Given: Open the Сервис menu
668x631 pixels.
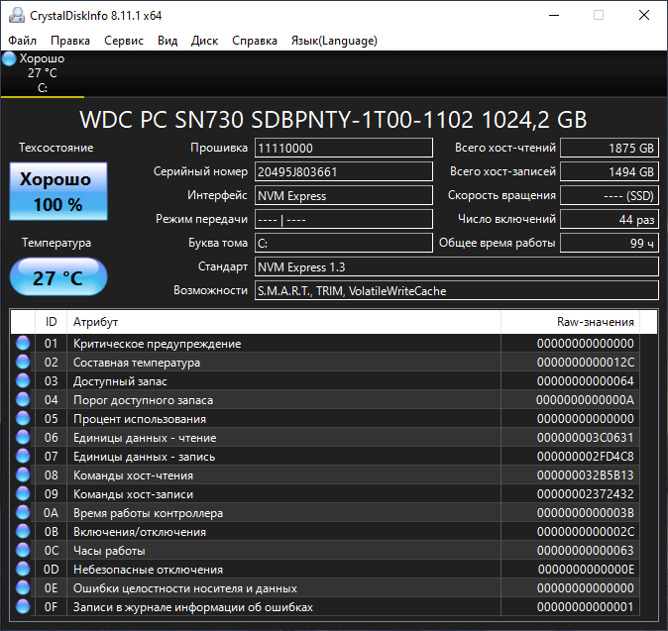Looking at the screenshot, I should click(124, 41).
